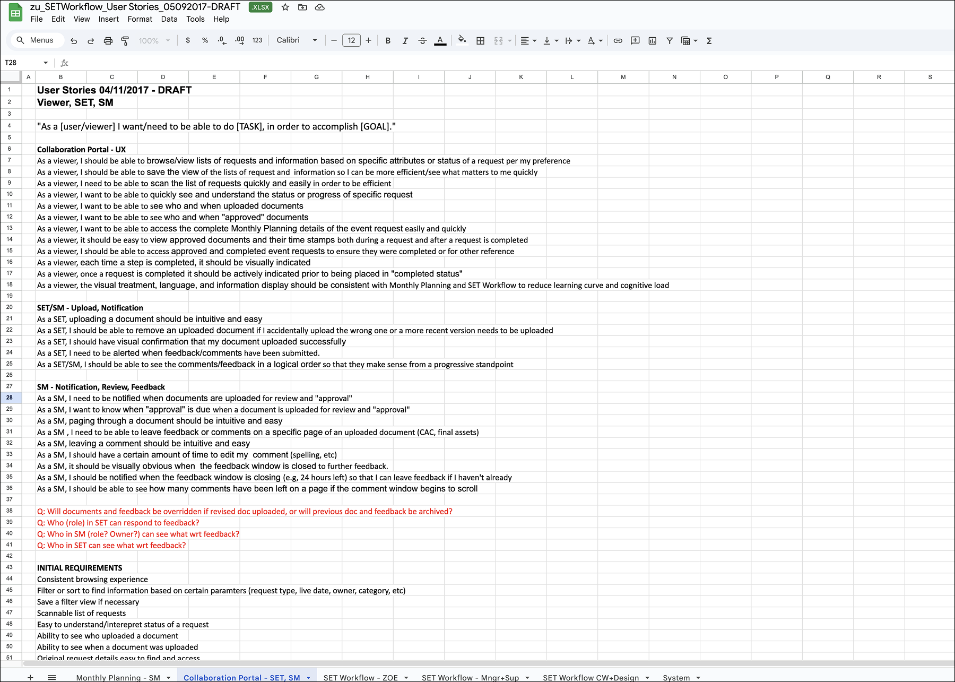The width and height of the screenshot is (955, 682).
Task: Open text rotation dropdown
Action: click(595, 41)
